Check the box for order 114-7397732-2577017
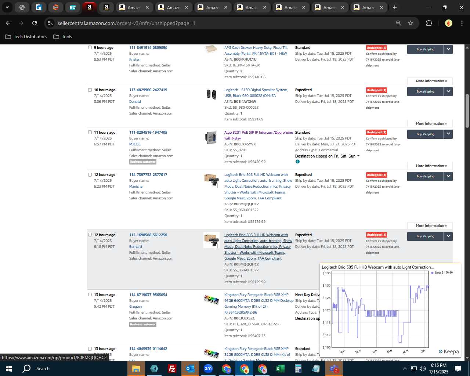This screenshot has width=470, height=376. tap(90, 174)
